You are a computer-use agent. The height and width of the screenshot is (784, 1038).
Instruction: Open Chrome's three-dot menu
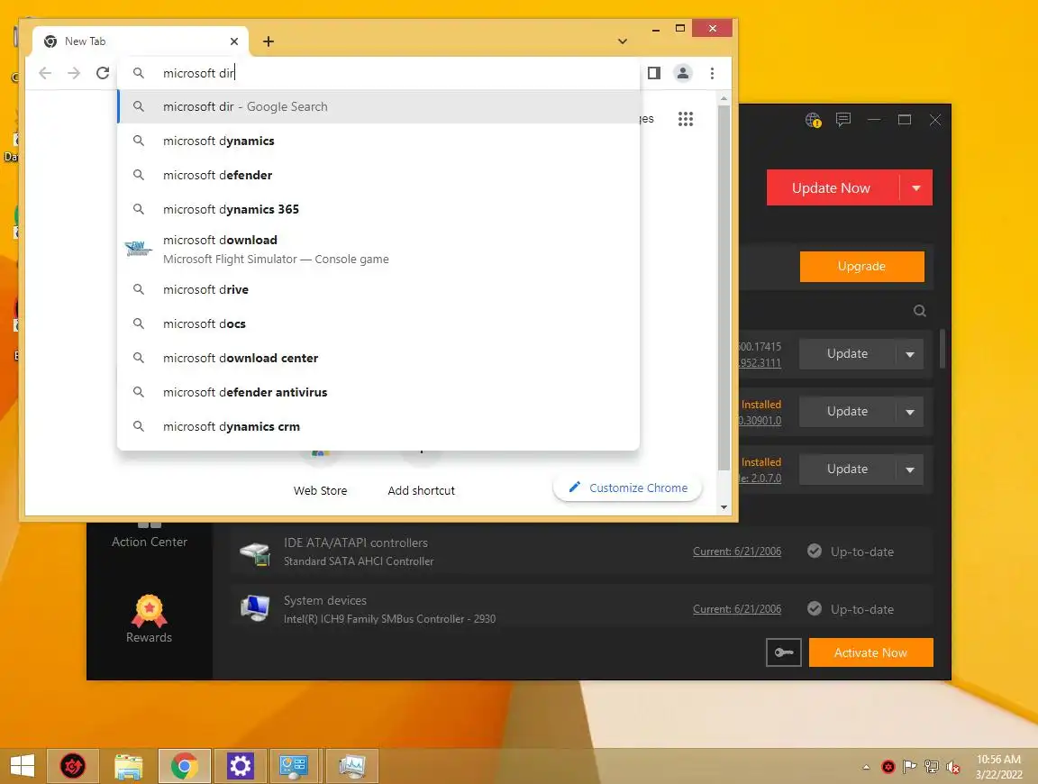tap(713, 73)
